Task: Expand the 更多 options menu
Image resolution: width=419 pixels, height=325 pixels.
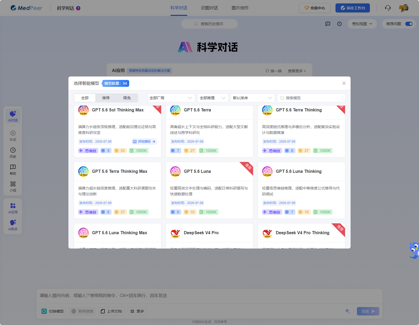Action: (x=137, y=311)
